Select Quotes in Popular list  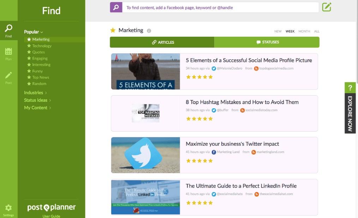click(38, 52)
